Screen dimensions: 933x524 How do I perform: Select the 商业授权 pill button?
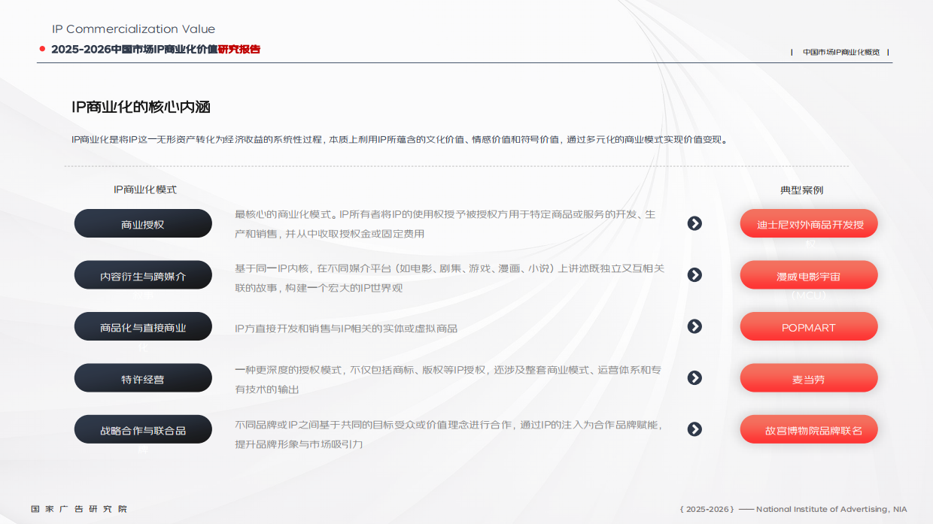(143, 223)
